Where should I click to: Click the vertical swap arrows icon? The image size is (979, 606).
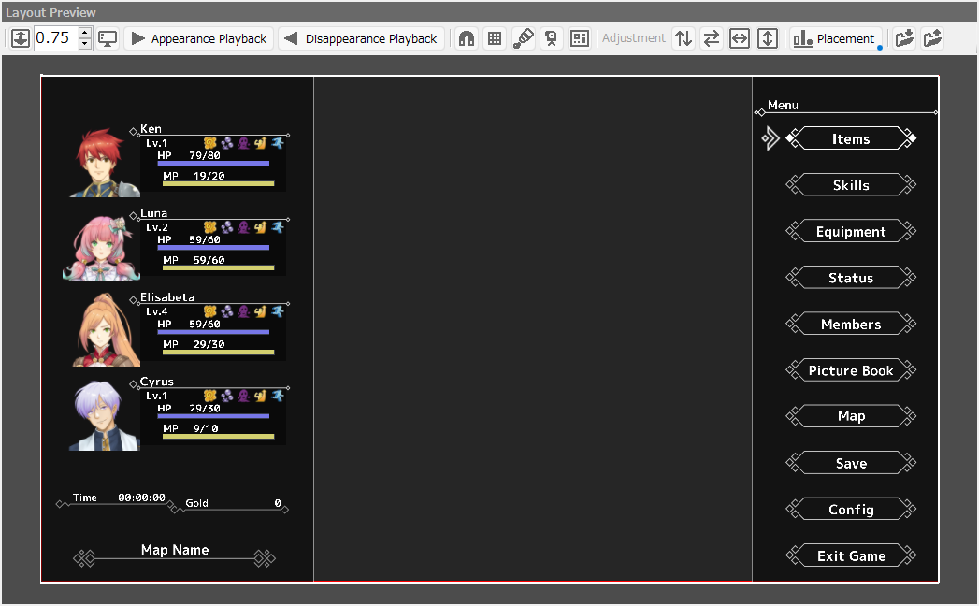[684, 38]
